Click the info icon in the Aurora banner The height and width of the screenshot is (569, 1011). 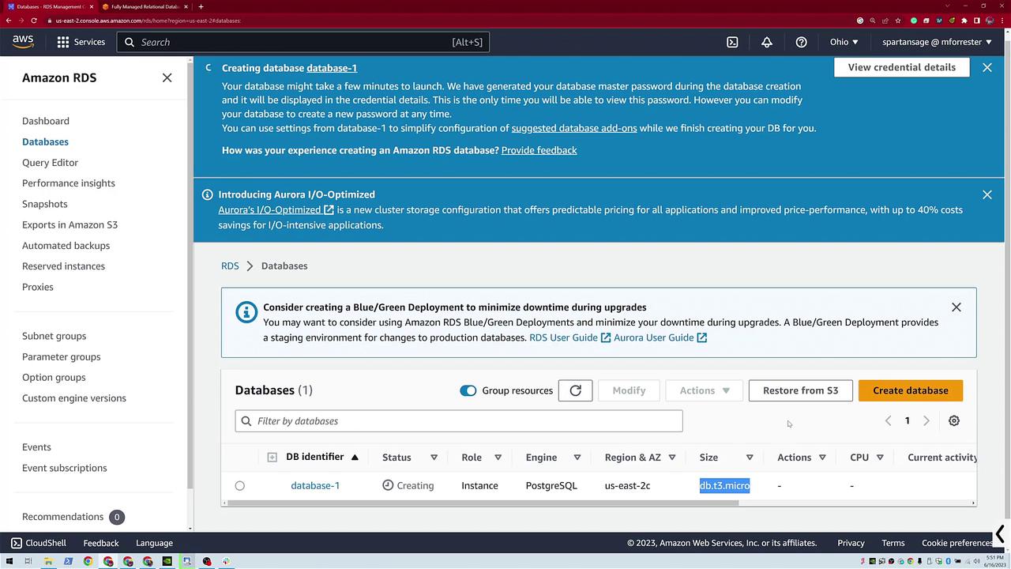point(207,194)
